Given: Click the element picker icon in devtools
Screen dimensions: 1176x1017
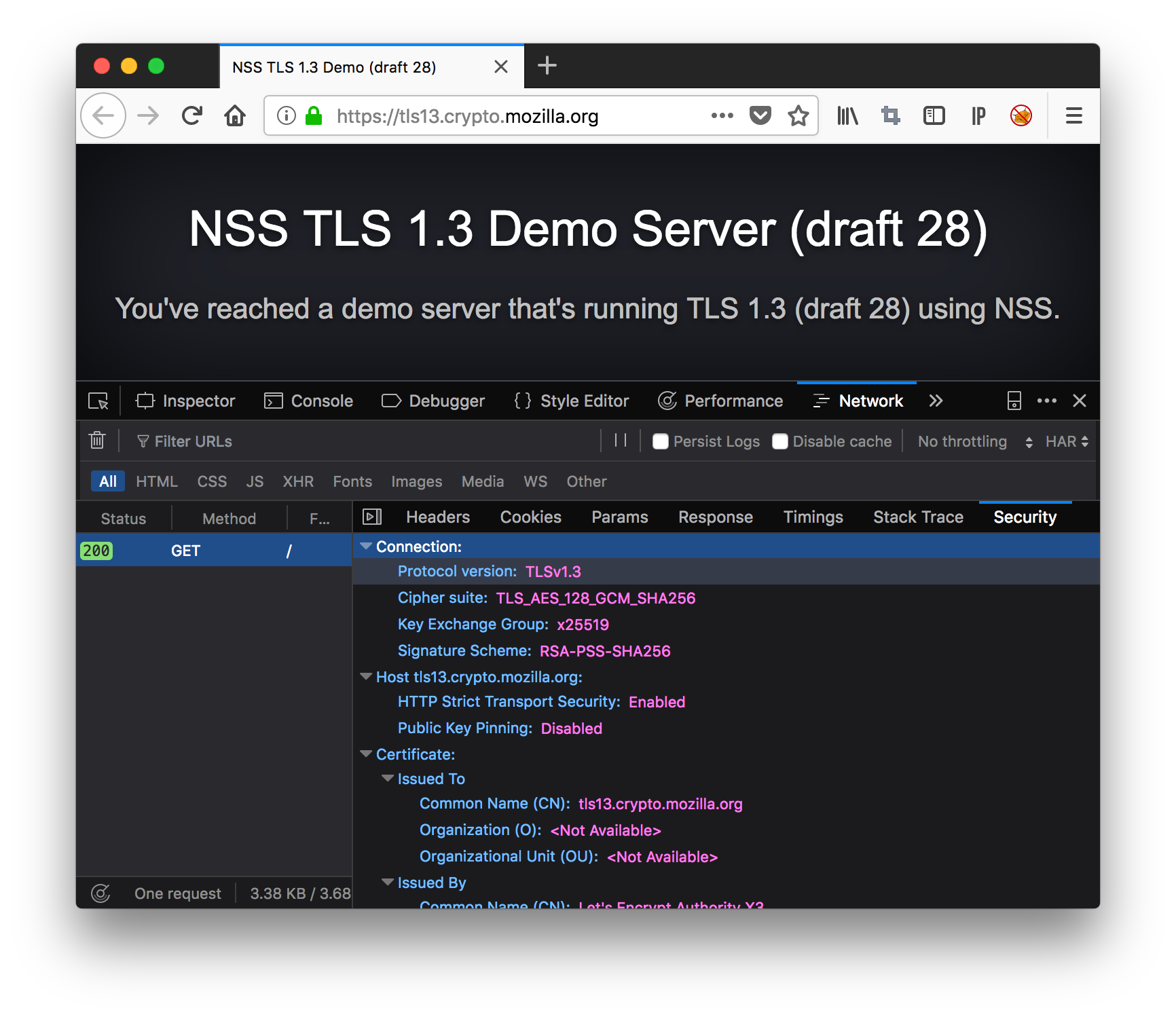Looking at the screenshot, I should coord(98,401).
